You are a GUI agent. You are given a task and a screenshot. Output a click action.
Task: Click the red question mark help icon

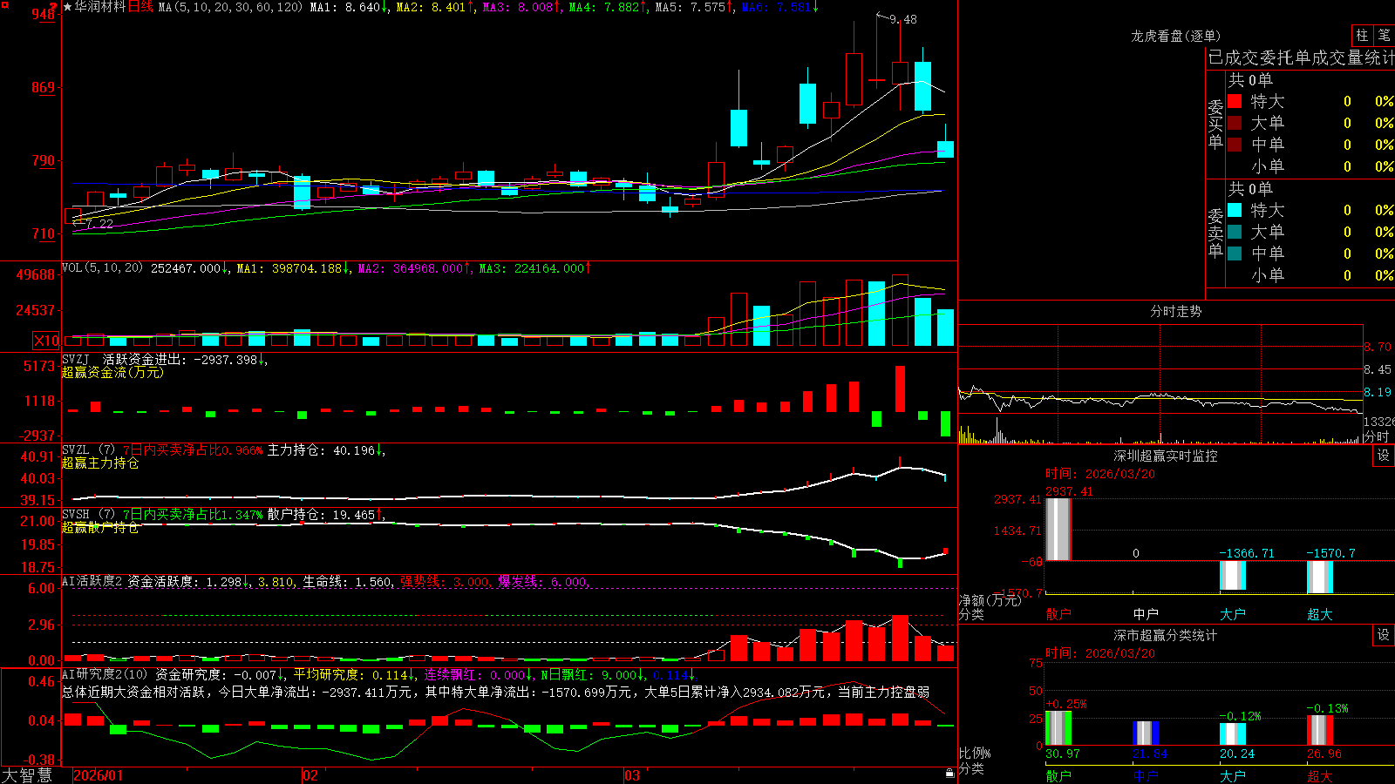52,7
